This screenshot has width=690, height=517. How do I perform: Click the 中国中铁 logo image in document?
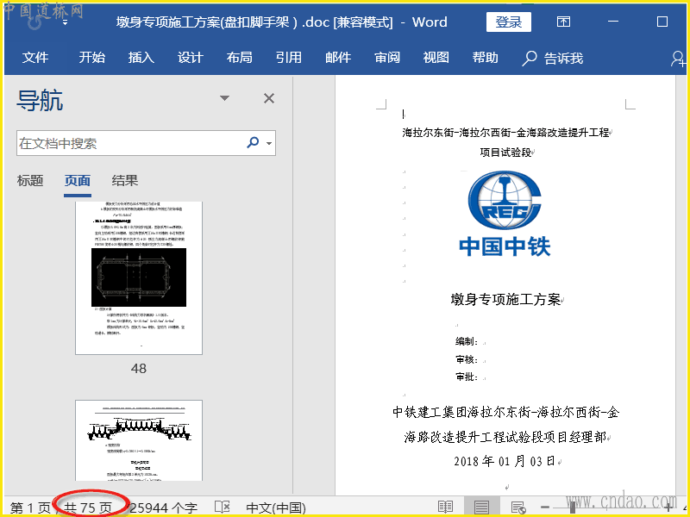(505, 214)
